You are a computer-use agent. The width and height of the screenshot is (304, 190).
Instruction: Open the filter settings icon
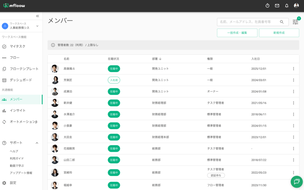295,22
